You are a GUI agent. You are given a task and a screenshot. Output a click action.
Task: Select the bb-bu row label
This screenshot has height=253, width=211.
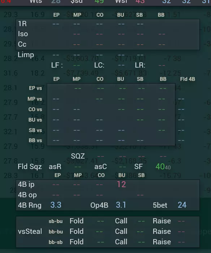click(56, 232)
